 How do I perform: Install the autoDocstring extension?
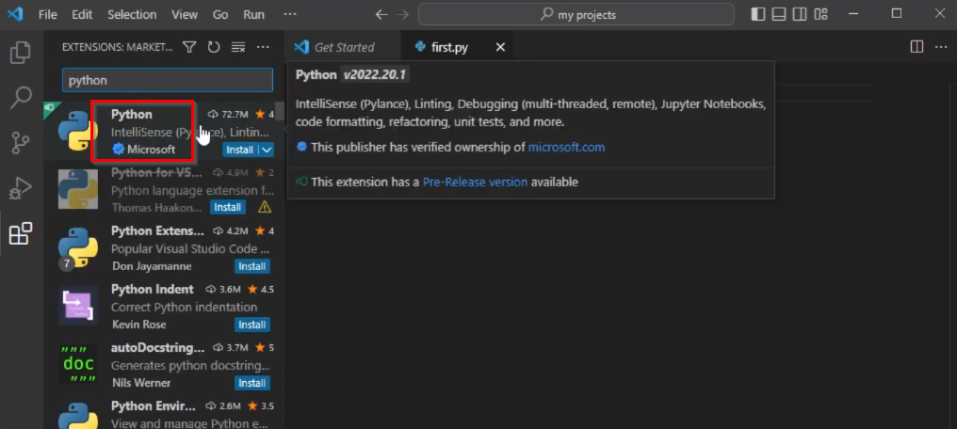point(252,383)
